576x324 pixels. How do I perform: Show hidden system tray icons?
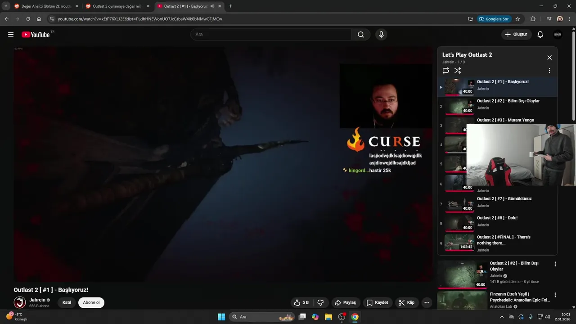[x=502, y=317]
